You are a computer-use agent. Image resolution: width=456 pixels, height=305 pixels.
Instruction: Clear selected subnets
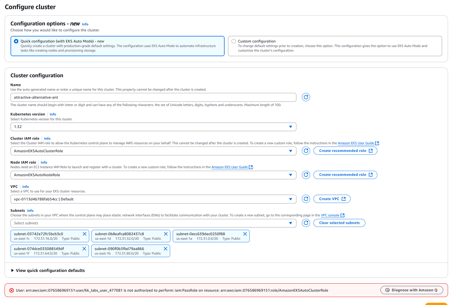pos(339,223)
